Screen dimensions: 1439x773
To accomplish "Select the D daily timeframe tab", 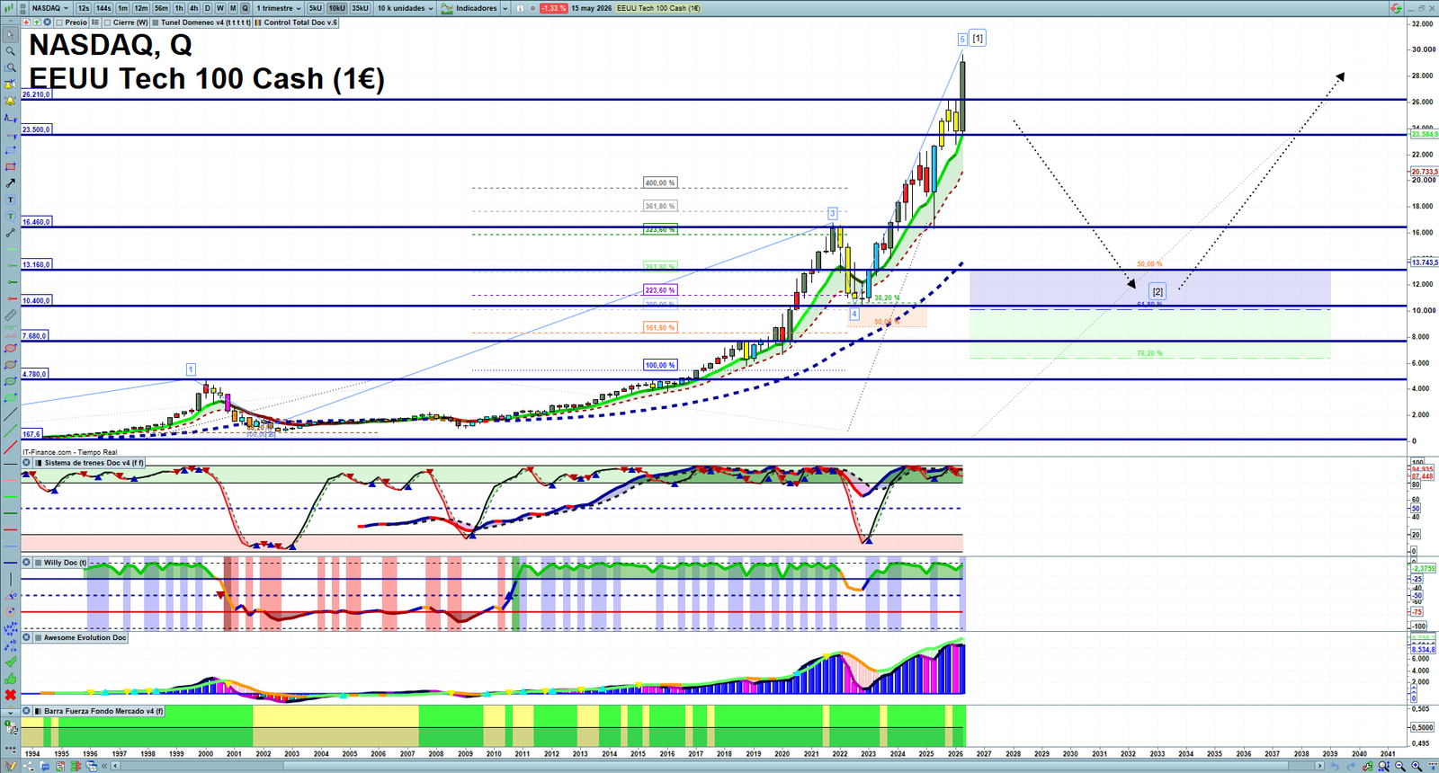I will click(x=207, y=8).
